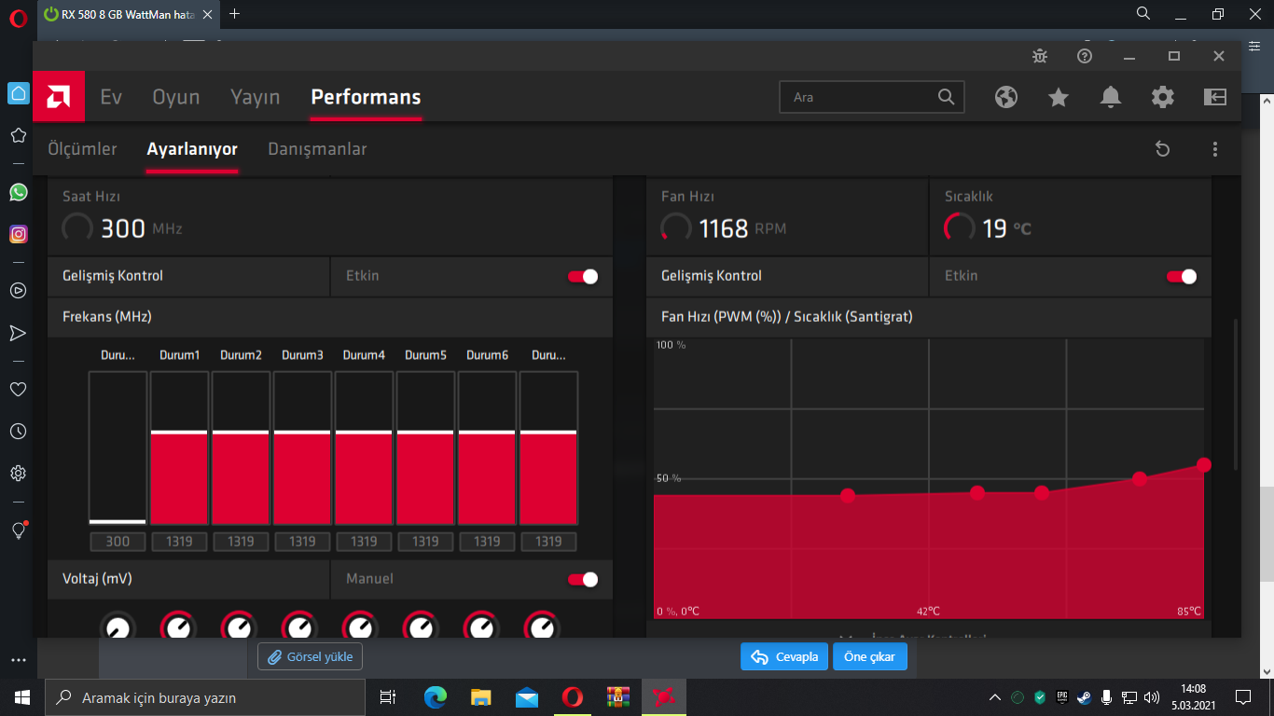This screenshot has width=1274, height=716.
Task: Click the Durum6 frequency slider bar
Action: (x=487, y=447)
